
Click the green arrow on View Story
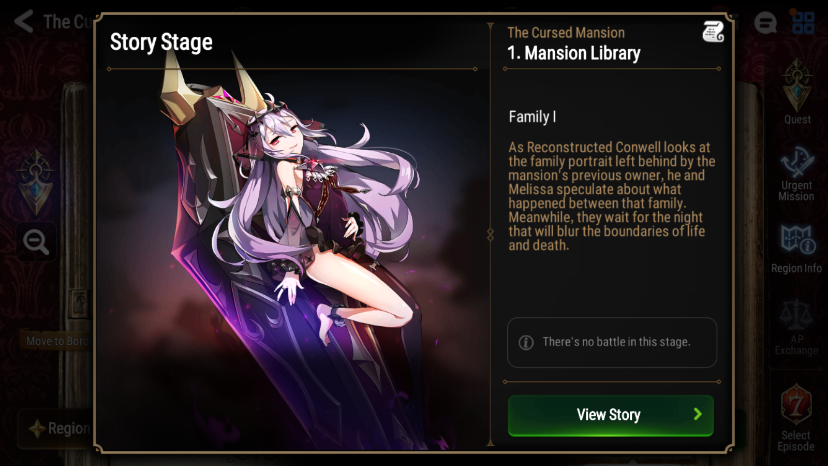click(x=698, y=414)
